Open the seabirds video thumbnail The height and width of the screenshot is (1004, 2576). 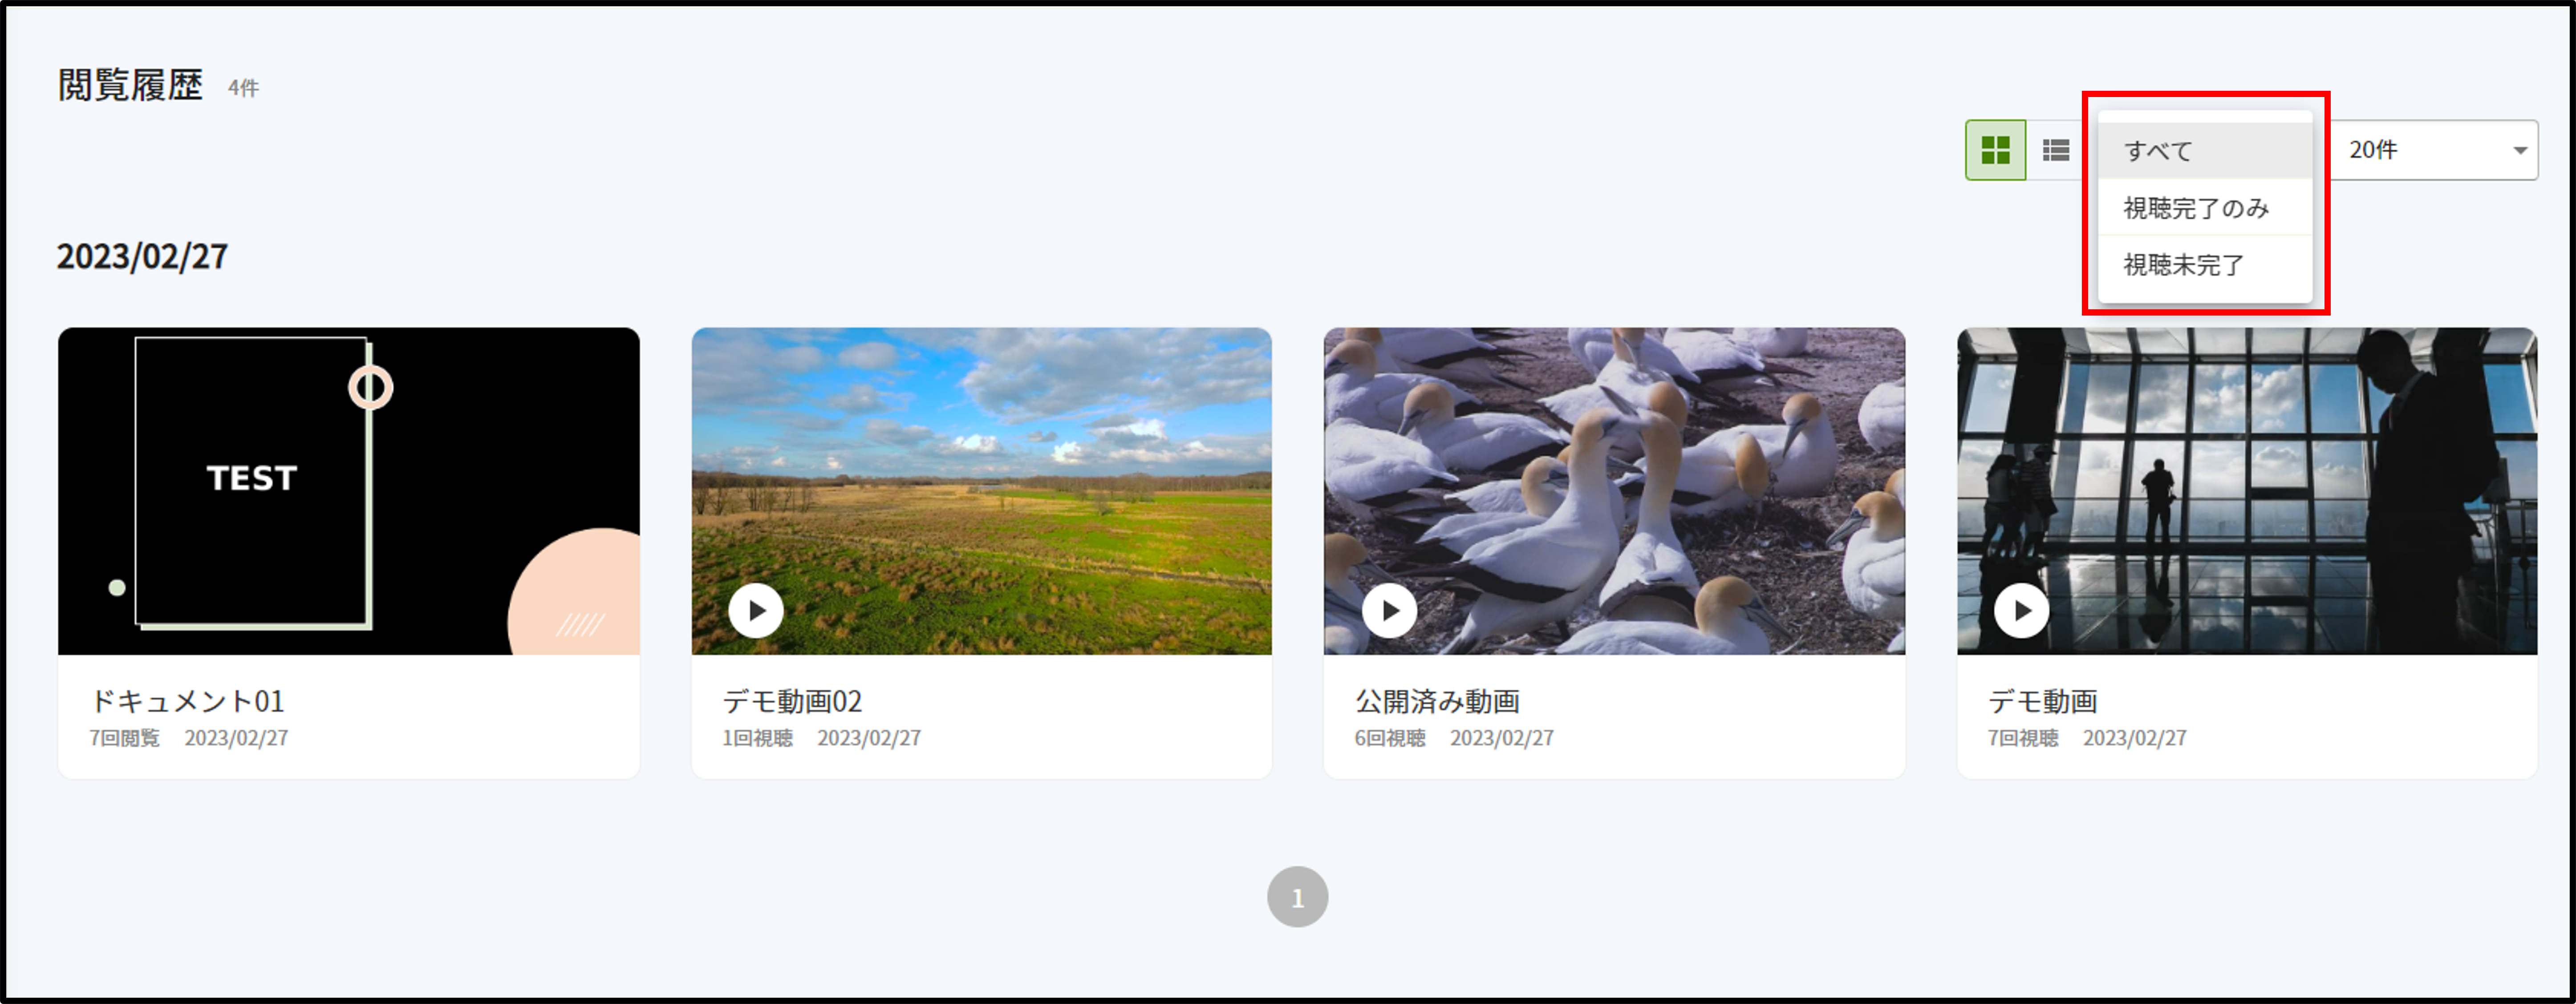[x=1615, y=491]
